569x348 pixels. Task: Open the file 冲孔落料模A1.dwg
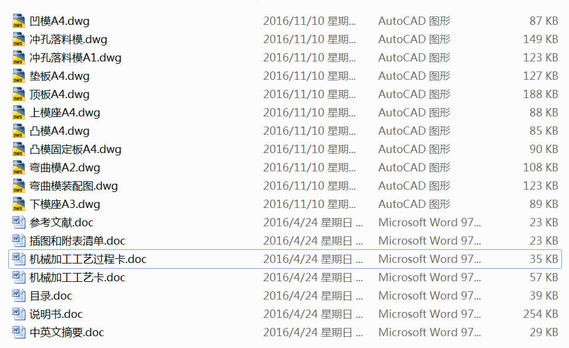(74, 57)
